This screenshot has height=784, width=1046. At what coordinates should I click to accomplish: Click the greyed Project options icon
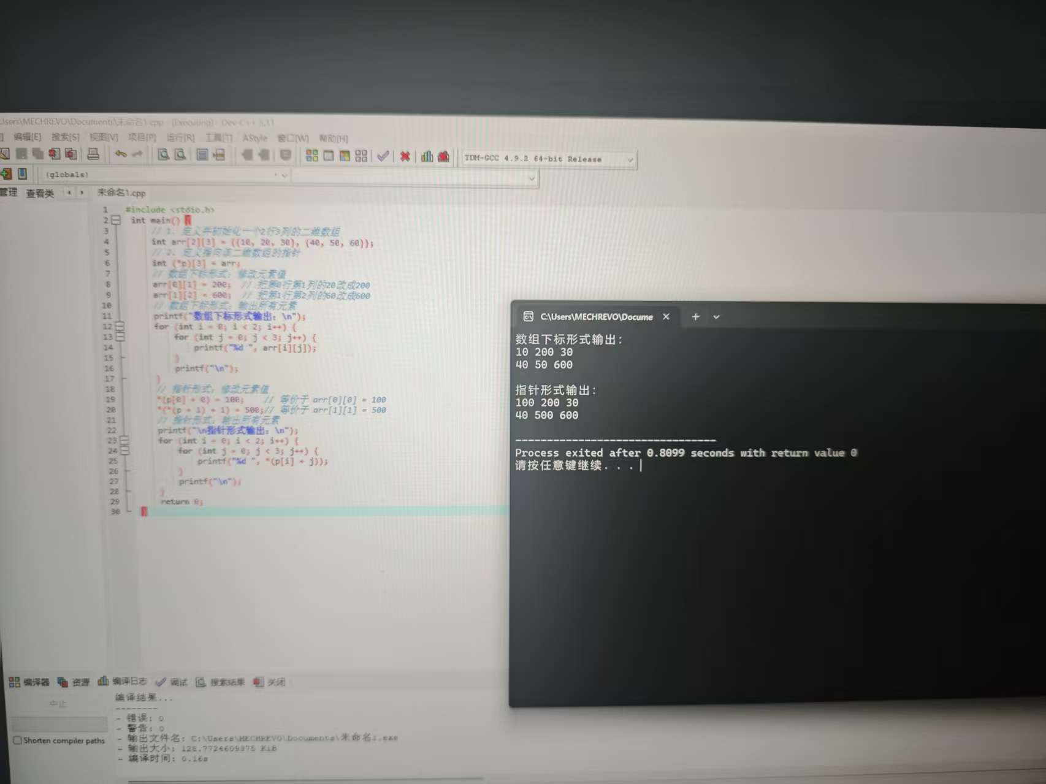coord(286,155)
